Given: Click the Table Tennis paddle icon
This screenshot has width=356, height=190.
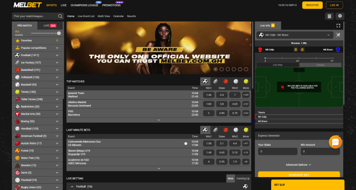Looking at the screenshot, I should (18, 99).
